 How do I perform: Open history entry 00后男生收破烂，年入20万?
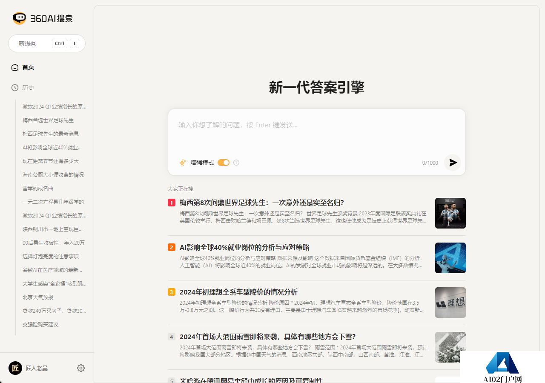pos(54,243)
